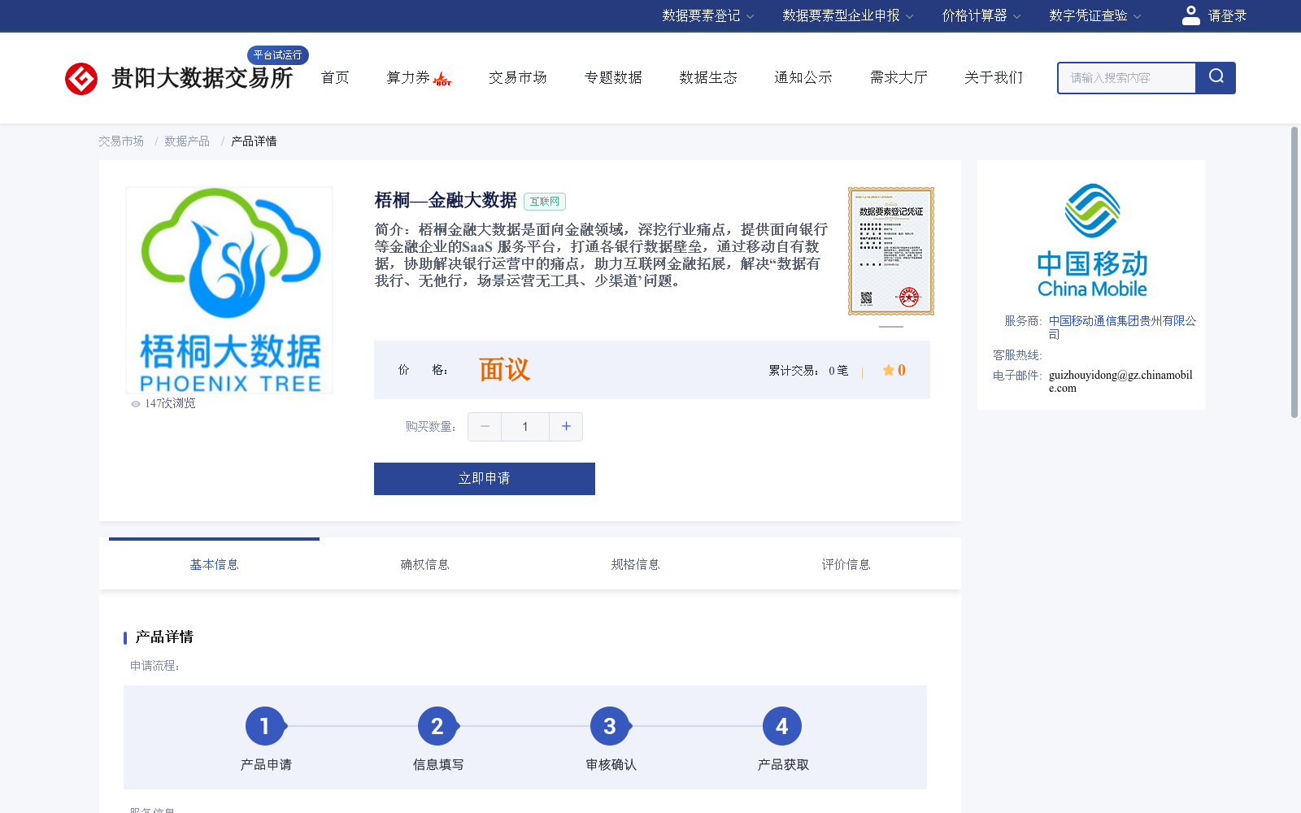Switch to the 基本信息 tab

(x=214, y=564)
